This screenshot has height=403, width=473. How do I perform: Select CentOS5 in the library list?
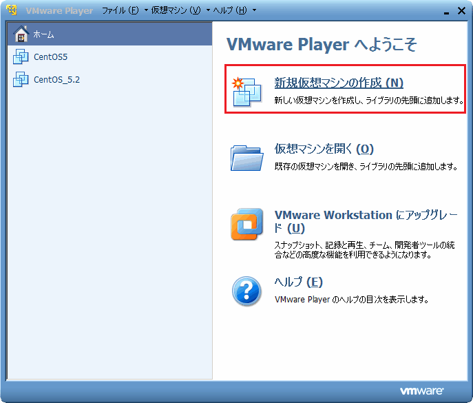coord(109,56)
